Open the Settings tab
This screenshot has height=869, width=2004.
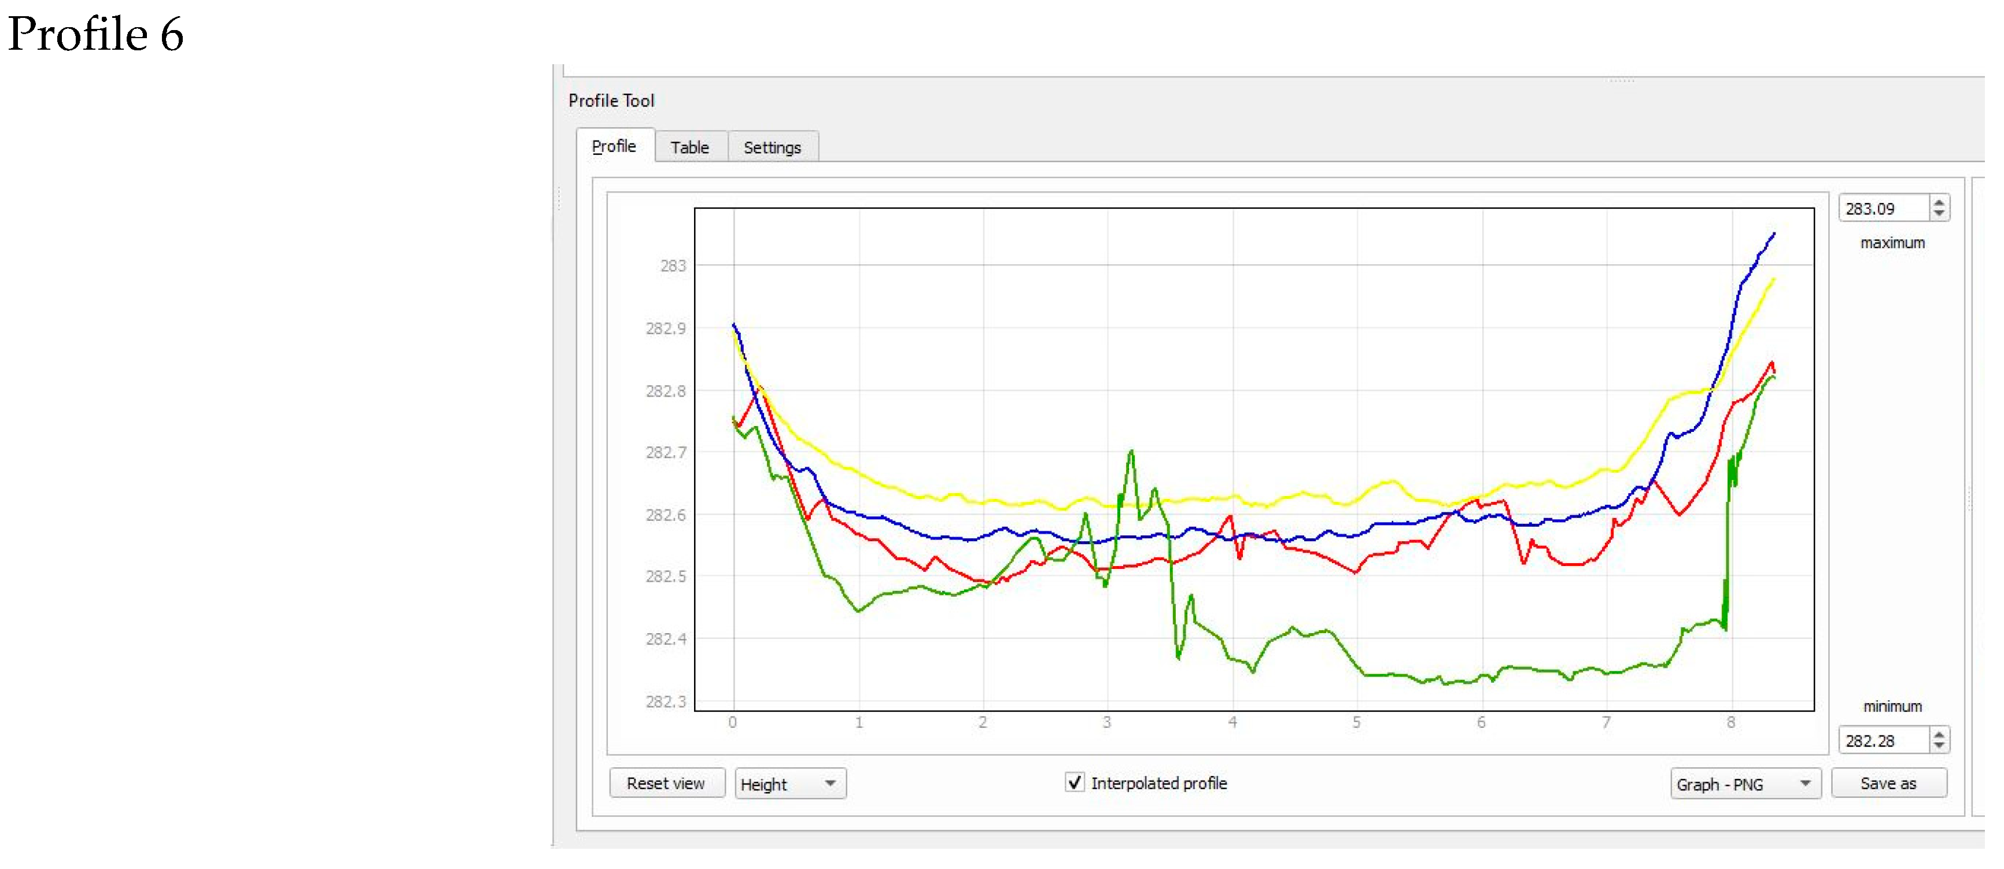(772, 147)
